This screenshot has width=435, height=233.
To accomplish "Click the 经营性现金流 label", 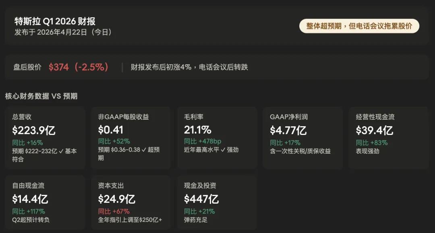I will pos(375,117).
